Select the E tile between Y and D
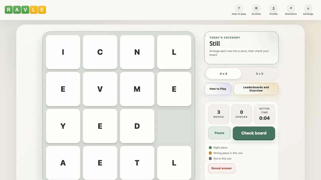This screenshot has width=321, height=180. tap(100, 126)
